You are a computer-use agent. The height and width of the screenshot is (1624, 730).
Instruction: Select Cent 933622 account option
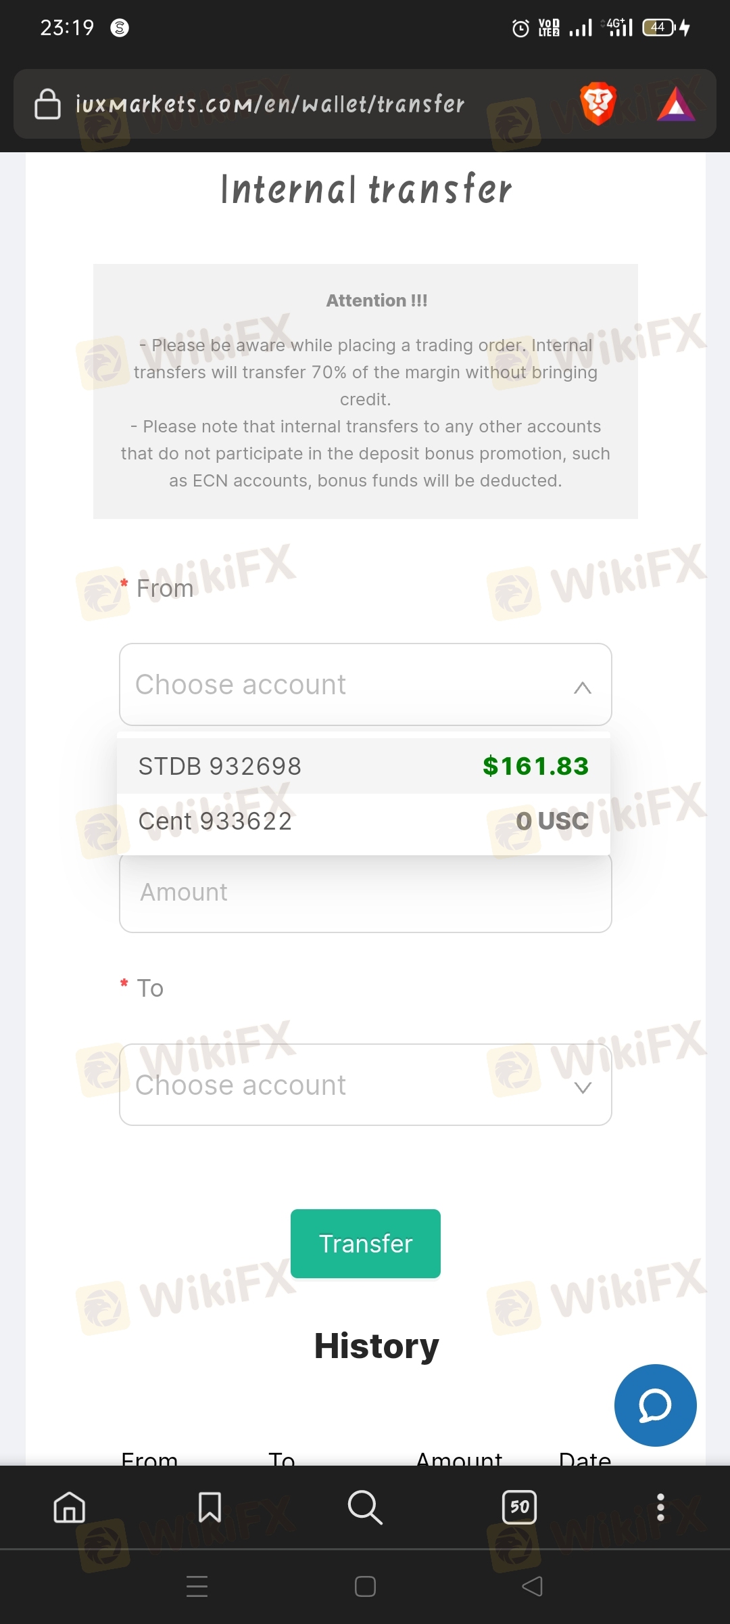click(x=364, y=821)
